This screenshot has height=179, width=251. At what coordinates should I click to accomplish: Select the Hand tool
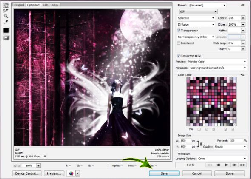6,5
